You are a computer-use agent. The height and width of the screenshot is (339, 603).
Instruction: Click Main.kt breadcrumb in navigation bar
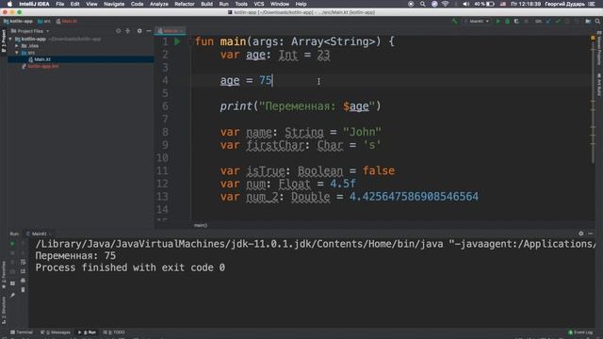(x=67, y=21)
